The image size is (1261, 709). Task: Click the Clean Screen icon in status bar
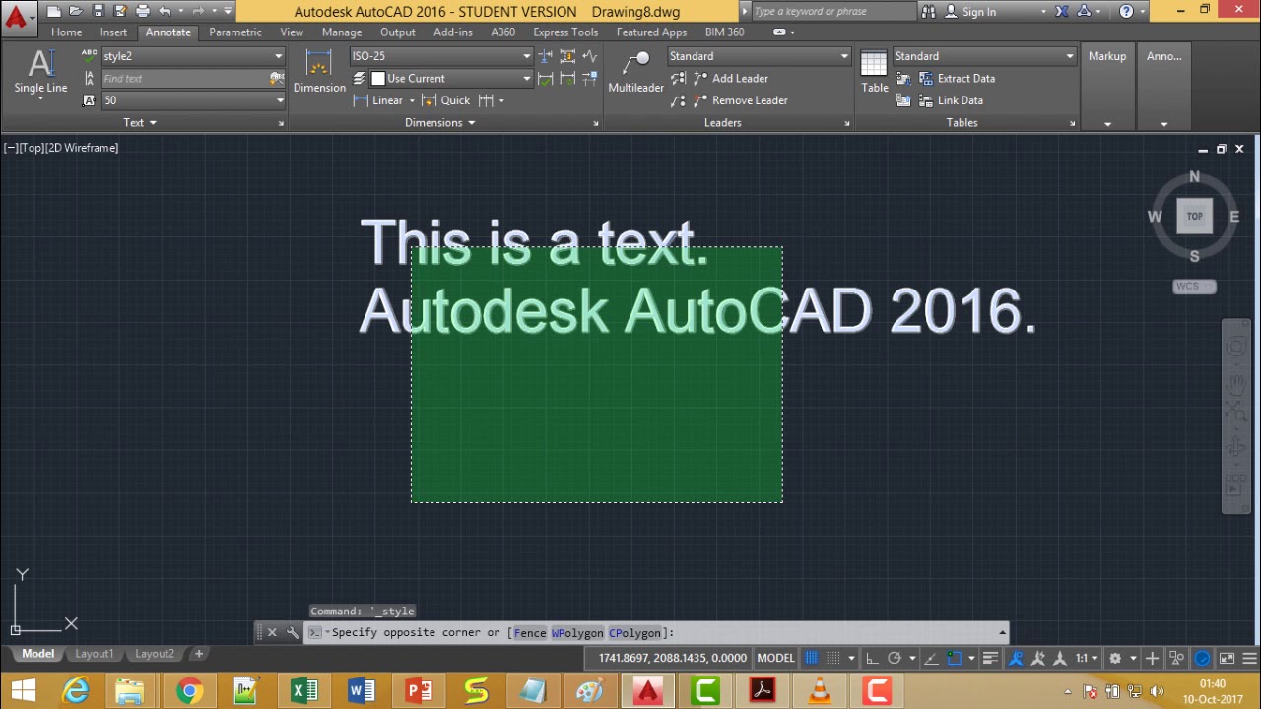pyautogui.click(x=1227, y=658)
